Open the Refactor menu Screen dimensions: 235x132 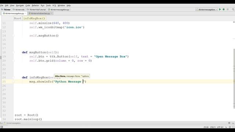(x=35, y=5)
